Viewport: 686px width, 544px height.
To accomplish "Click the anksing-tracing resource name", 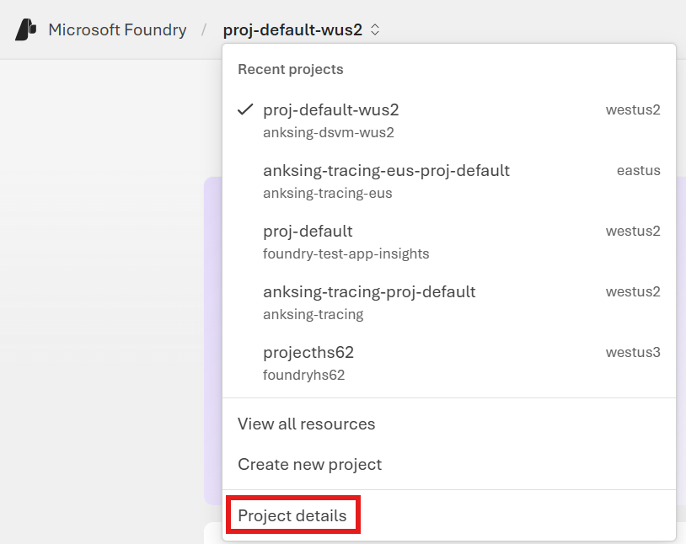I will [314, 314].
